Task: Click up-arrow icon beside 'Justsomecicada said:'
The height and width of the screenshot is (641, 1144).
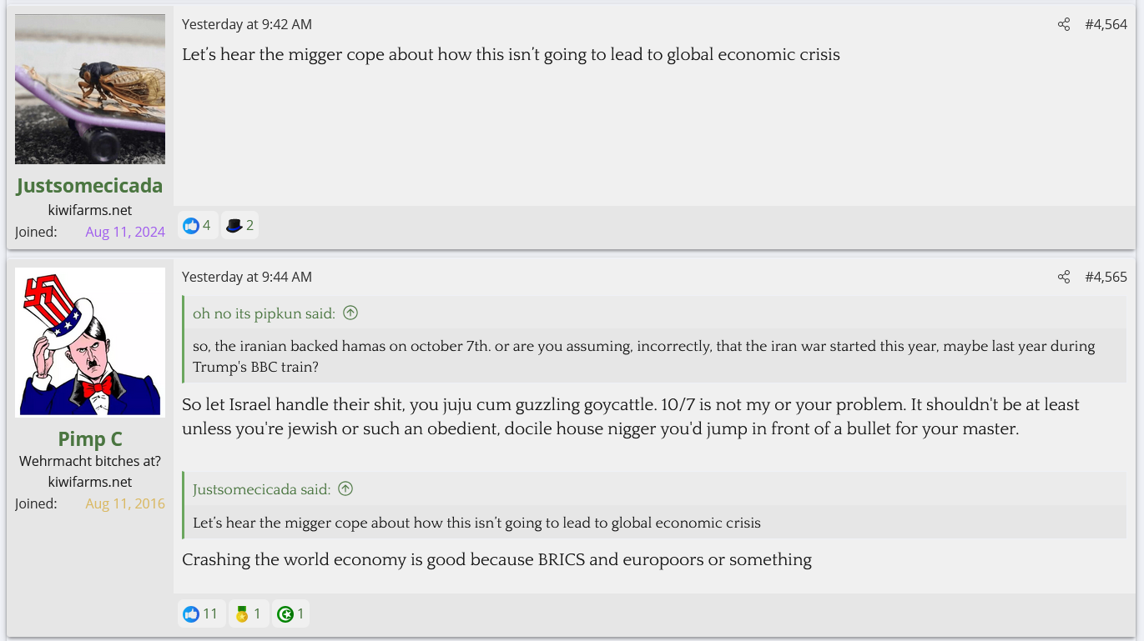Action: click(345, 489)
